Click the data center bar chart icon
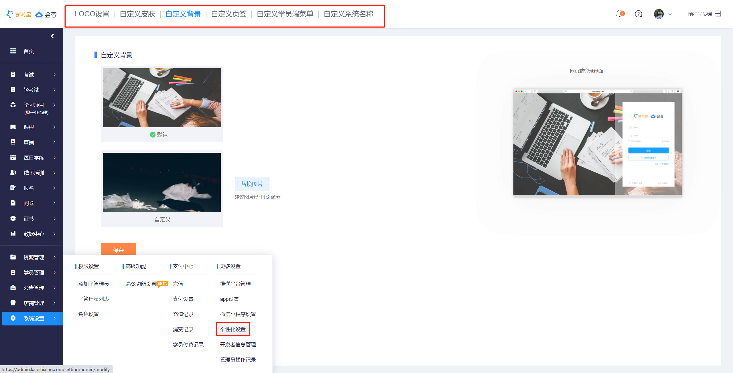The image size is (733, 373). coord(13,234)
